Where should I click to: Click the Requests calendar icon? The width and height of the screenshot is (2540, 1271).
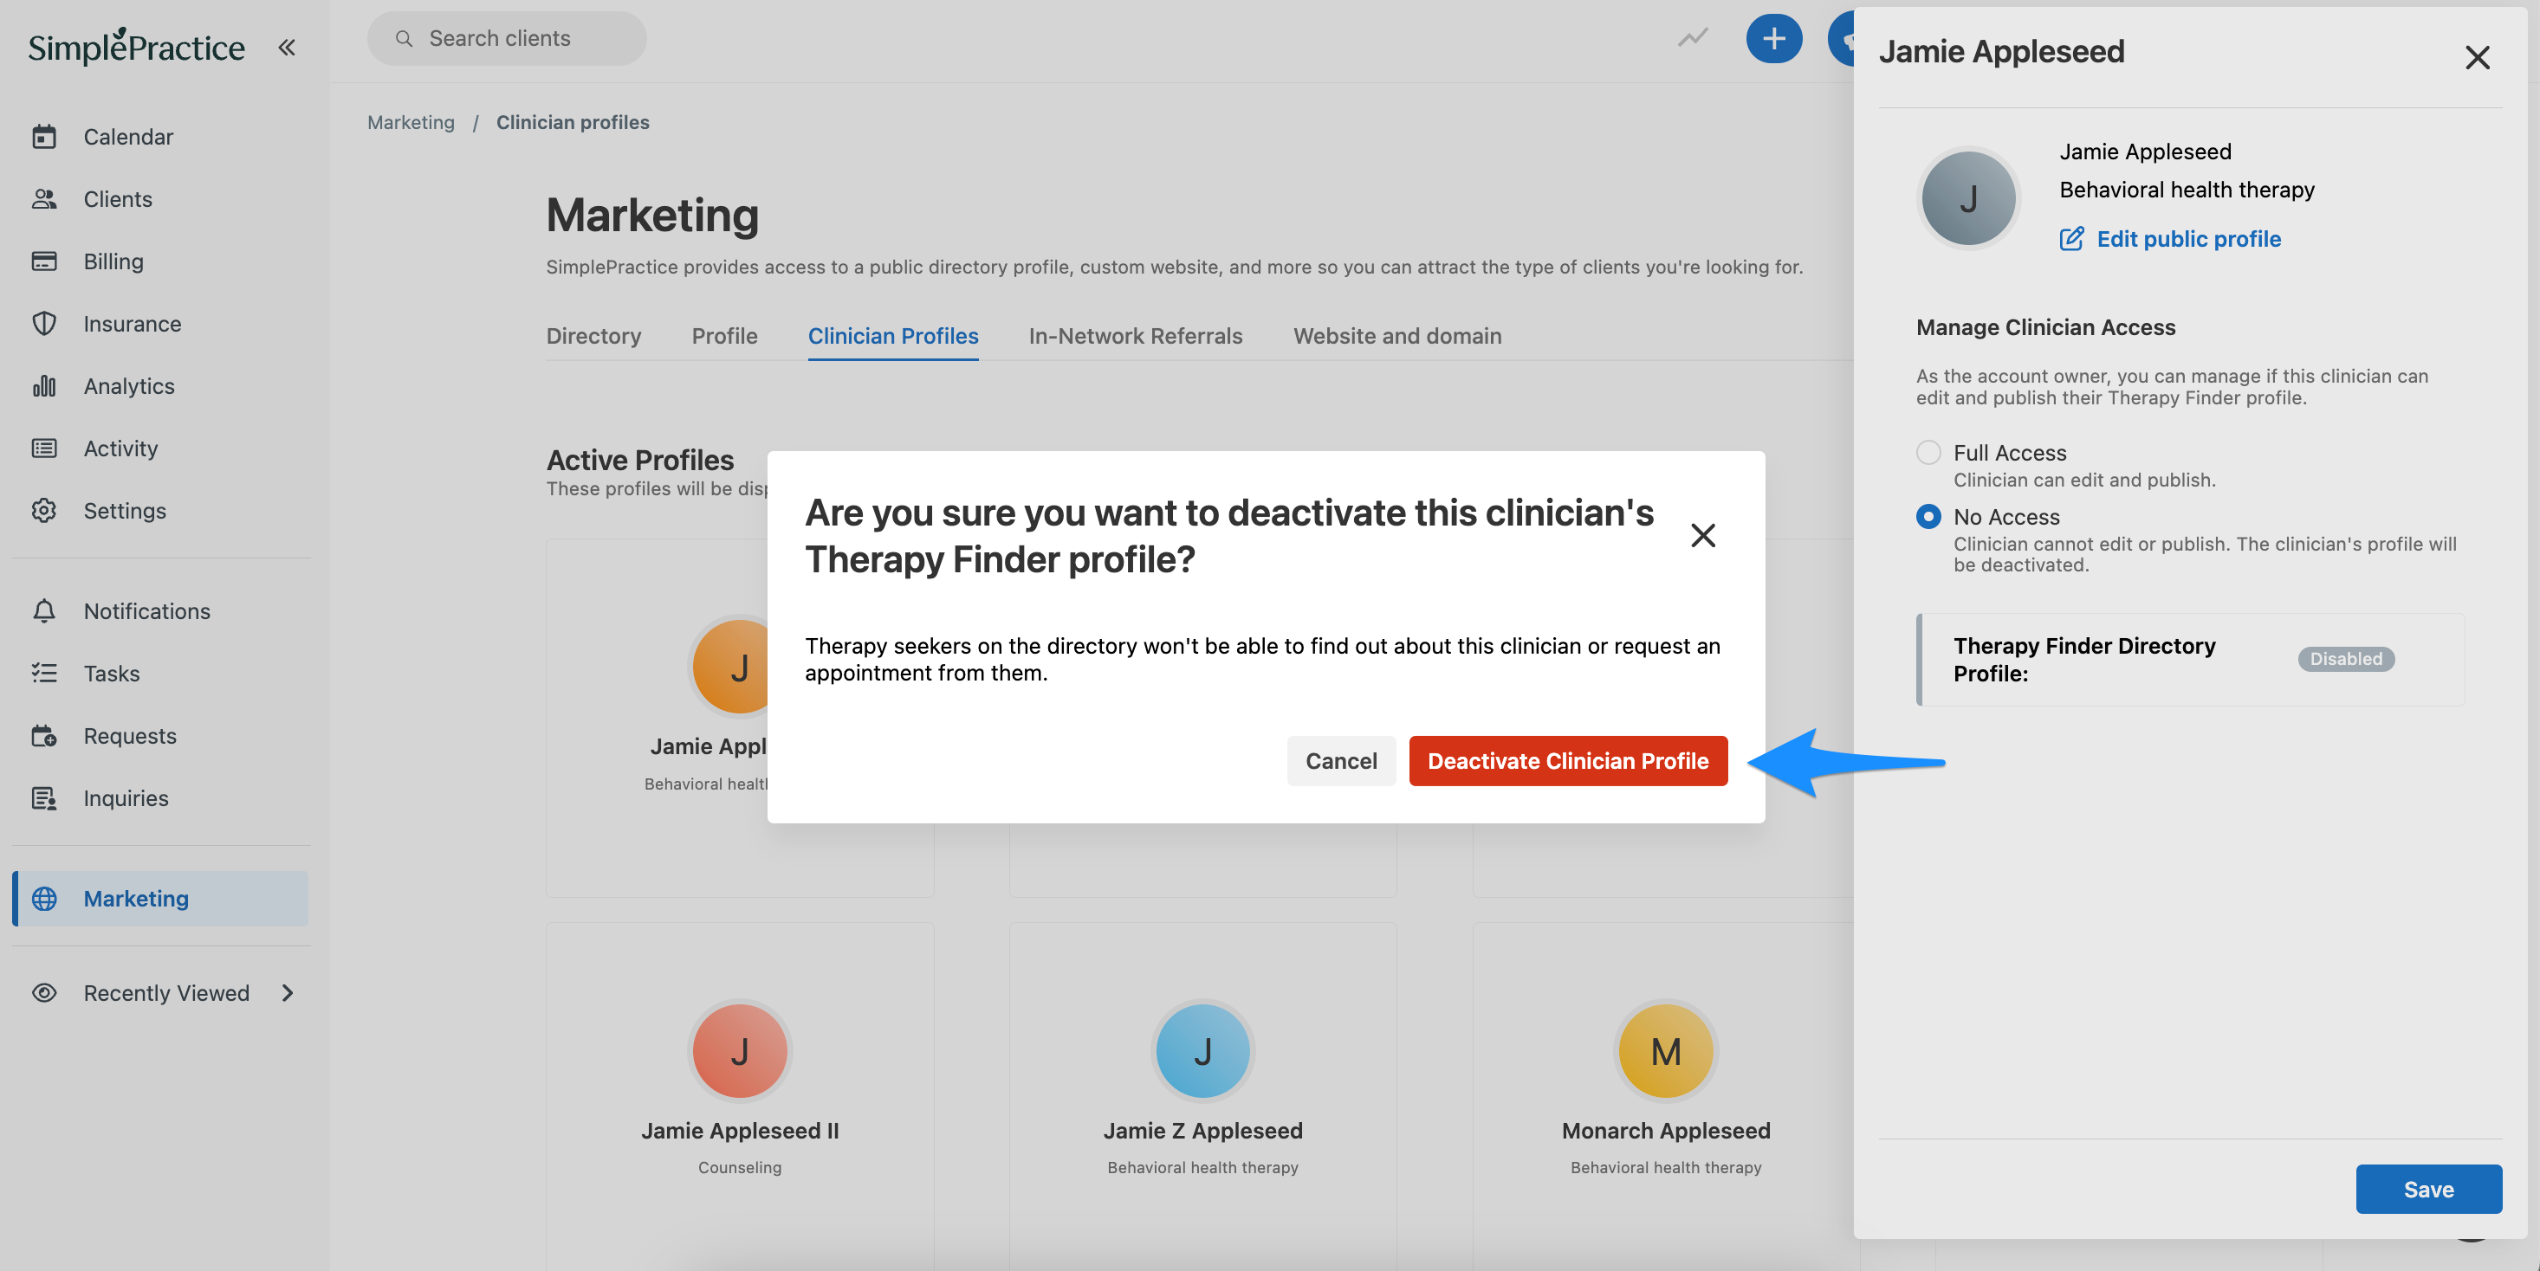(x=44, y=736)
